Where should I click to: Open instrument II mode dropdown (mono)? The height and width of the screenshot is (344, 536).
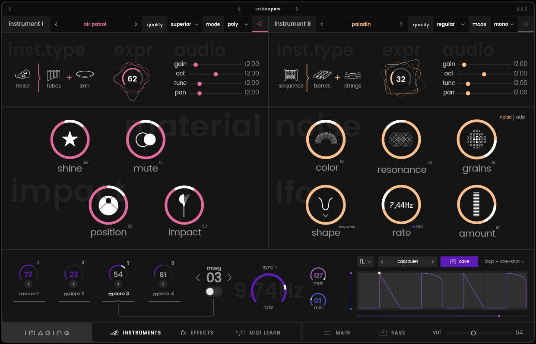504,24
